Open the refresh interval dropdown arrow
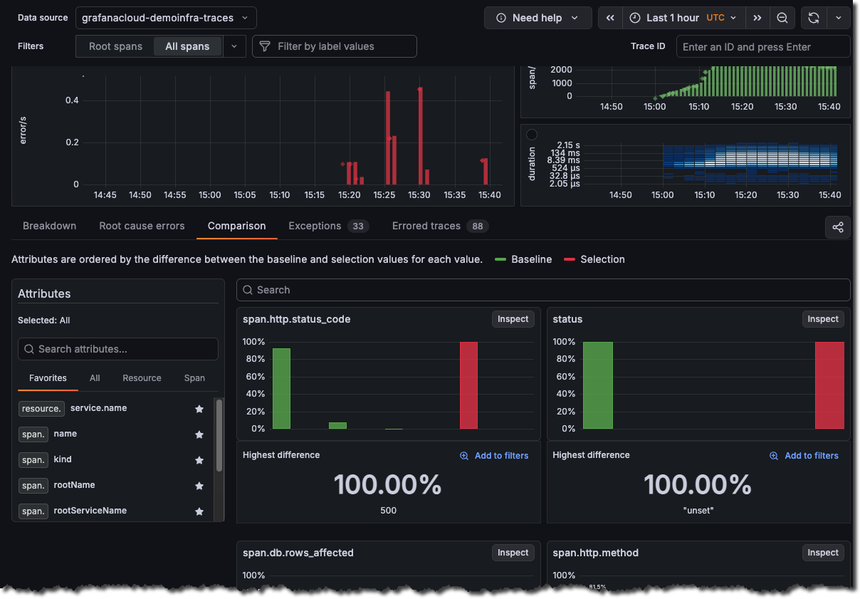This screenshot has height=599, width=860. (x=838, y=18)
